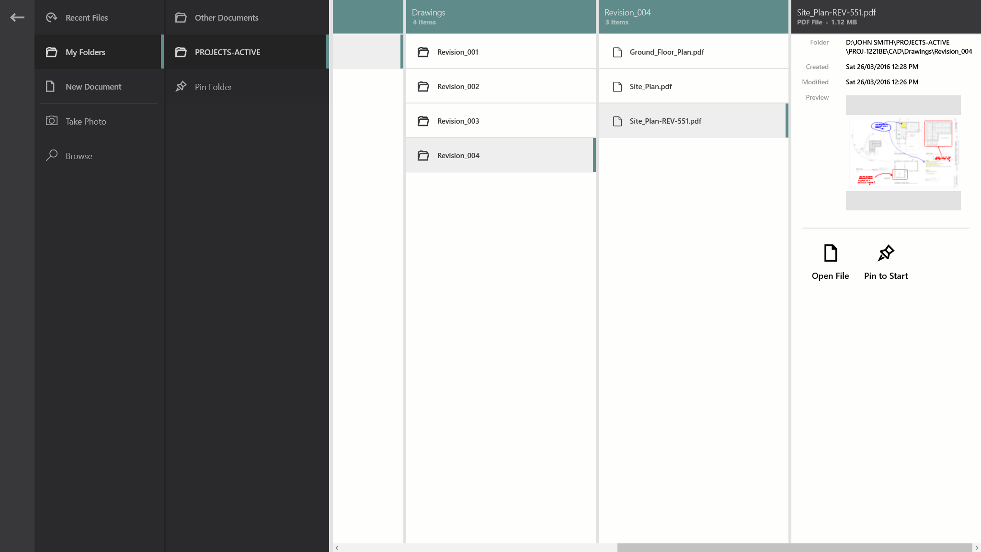
Task: Click the Pin Folder icon
Action: tap(181, 87)
